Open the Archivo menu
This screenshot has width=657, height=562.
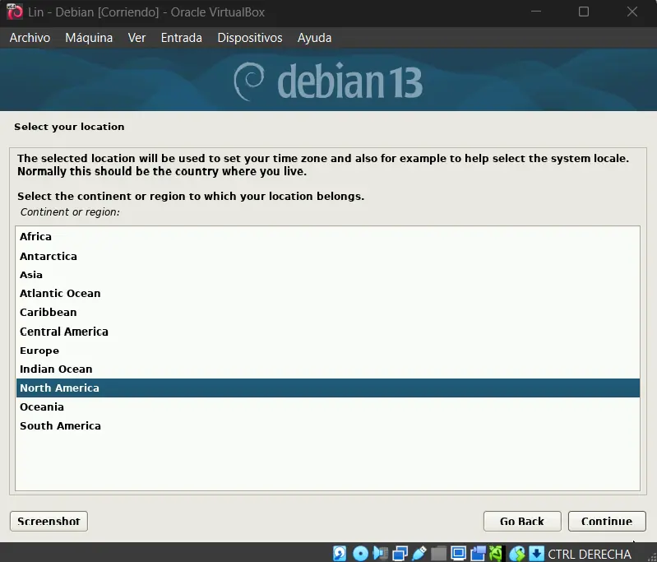tap(30, 38)
